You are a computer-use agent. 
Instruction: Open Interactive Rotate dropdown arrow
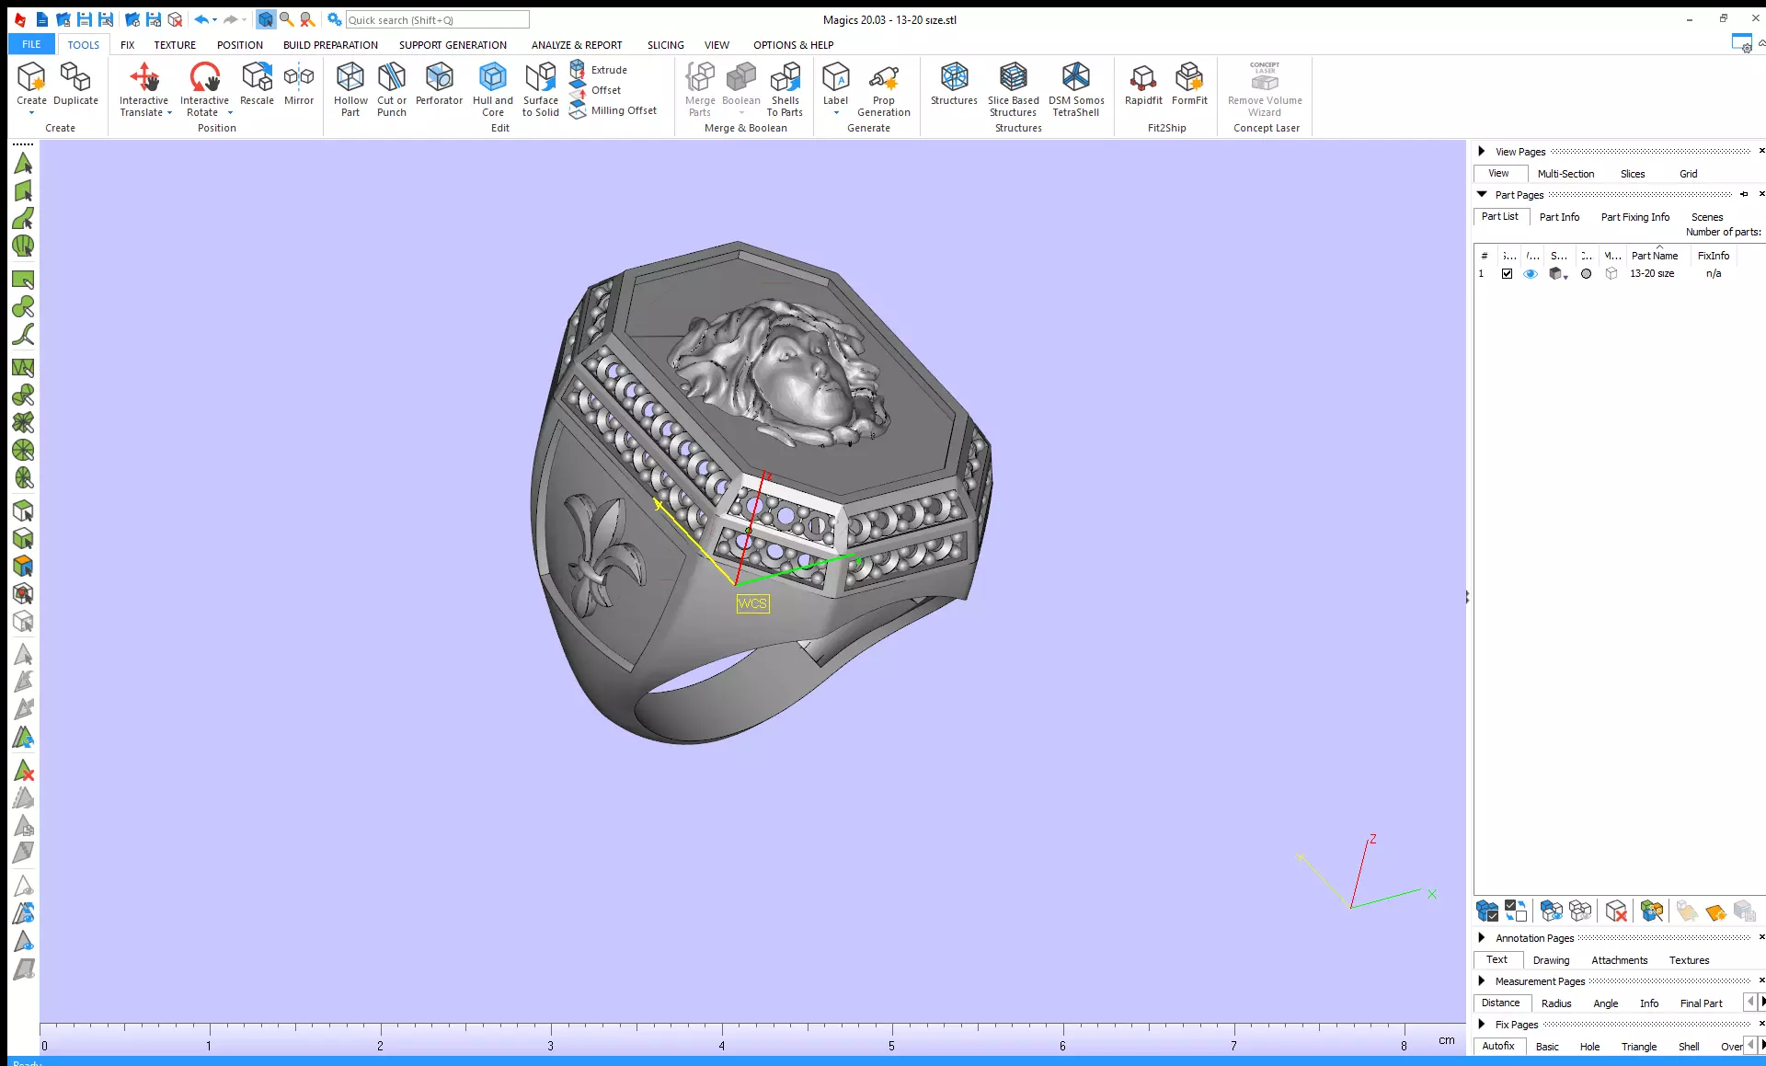(230, 113)
